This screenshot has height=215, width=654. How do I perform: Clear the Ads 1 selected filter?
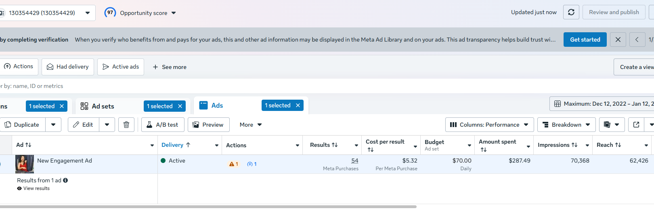click(298, 105)
